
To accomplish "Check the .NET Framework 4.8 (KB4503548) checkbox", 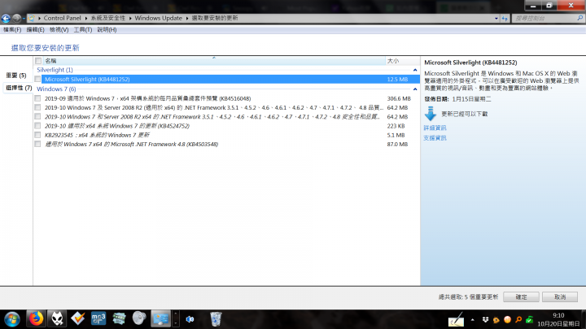I will click(37, 144).
